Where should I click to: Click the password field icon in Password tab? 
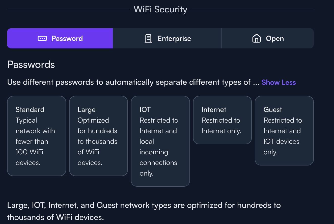[x=42, y=38]
